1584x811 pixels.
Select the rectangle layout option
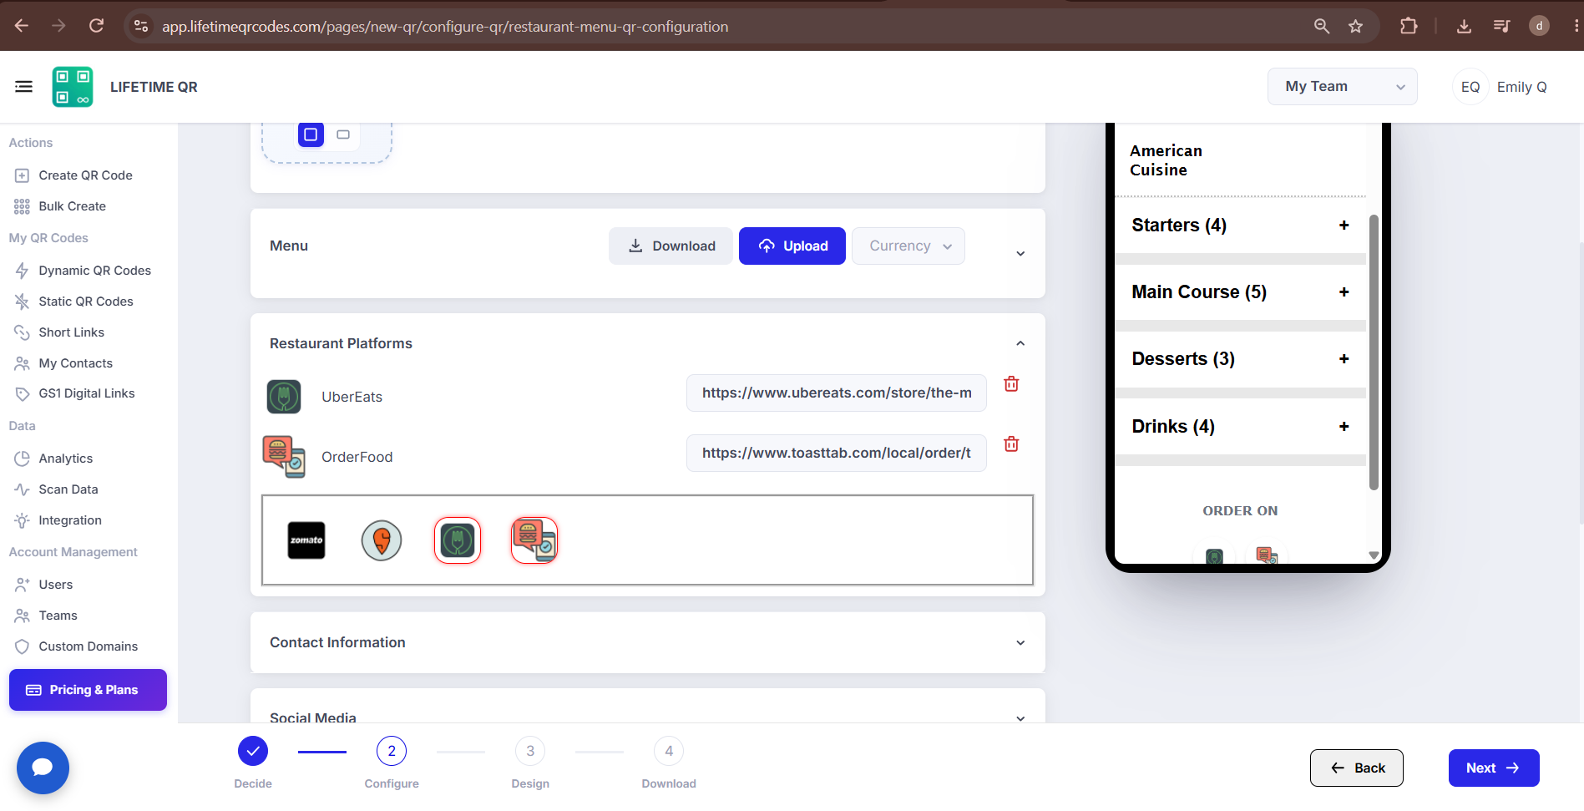point(343,134)
